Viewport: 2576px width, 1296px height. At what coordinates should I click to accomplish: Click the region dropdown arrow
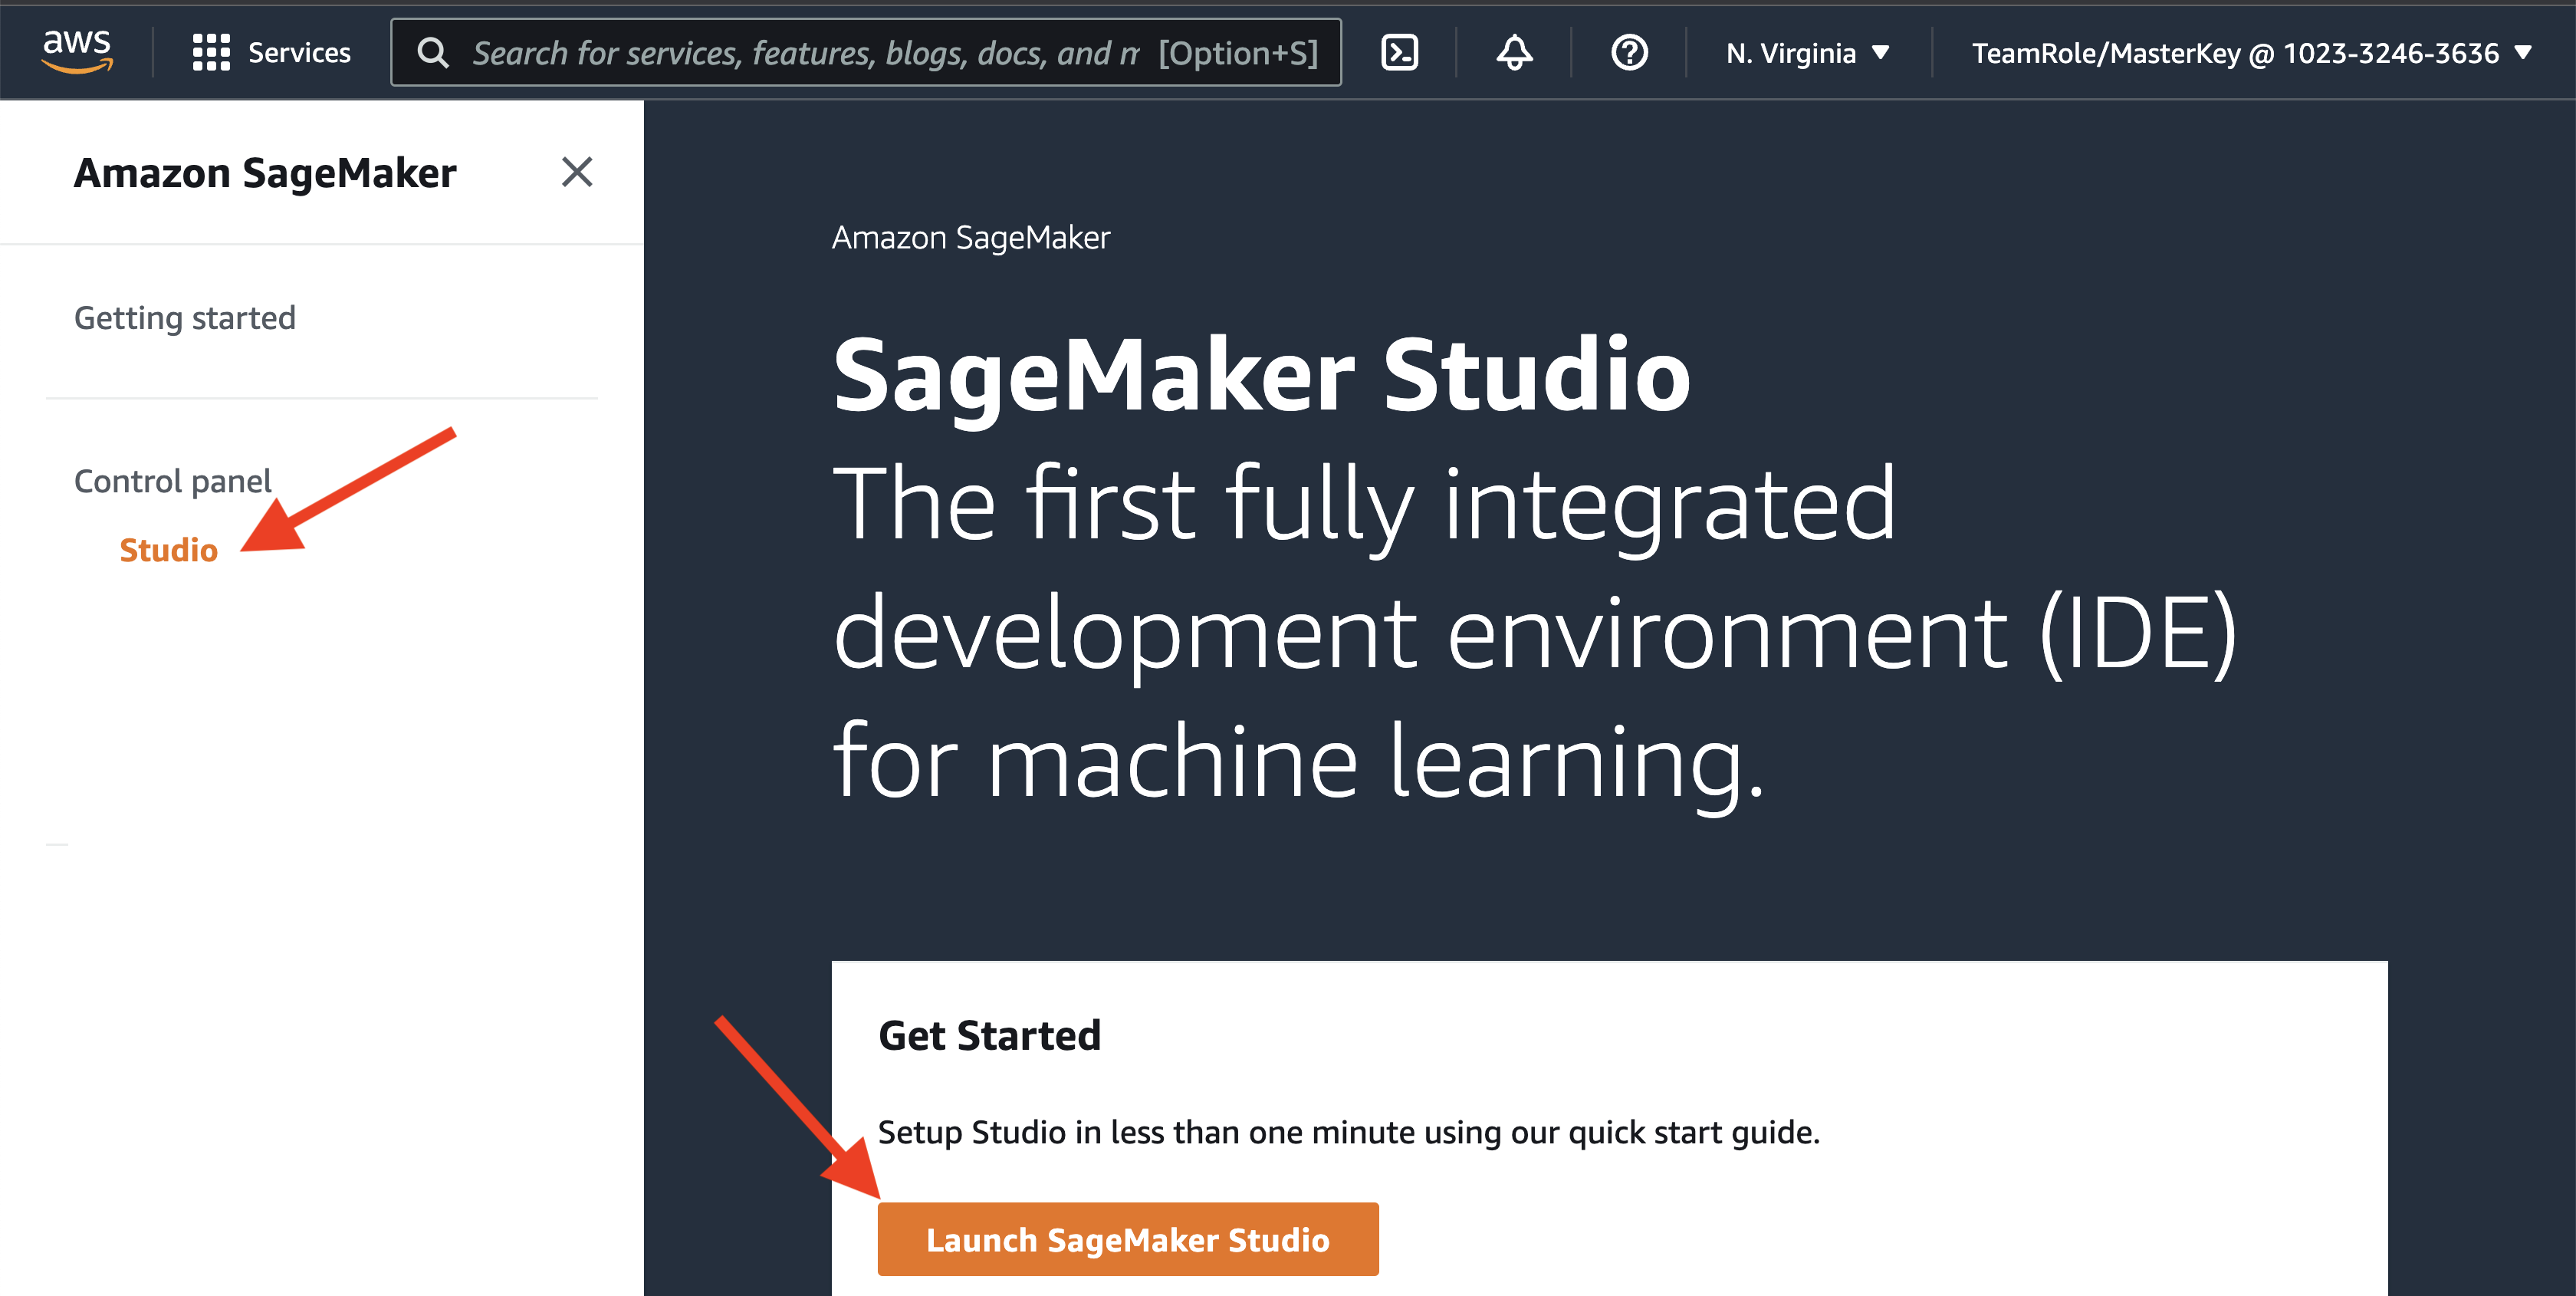click(1880, 53)
